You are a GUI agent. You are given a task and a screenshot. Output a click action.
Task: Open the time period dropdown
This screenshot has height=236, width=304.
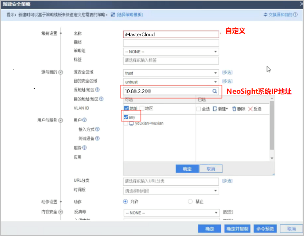point(171,191)
